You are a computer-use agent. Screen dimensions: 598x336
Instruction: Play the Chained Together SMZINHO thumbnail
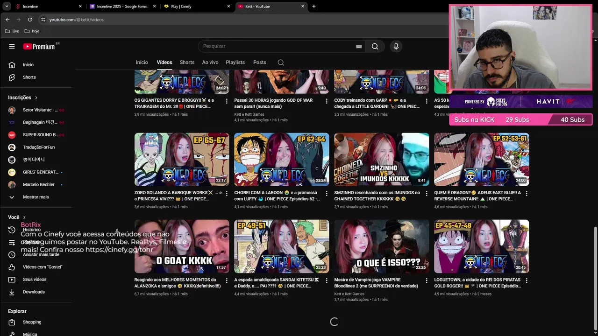tap(382, 159)
